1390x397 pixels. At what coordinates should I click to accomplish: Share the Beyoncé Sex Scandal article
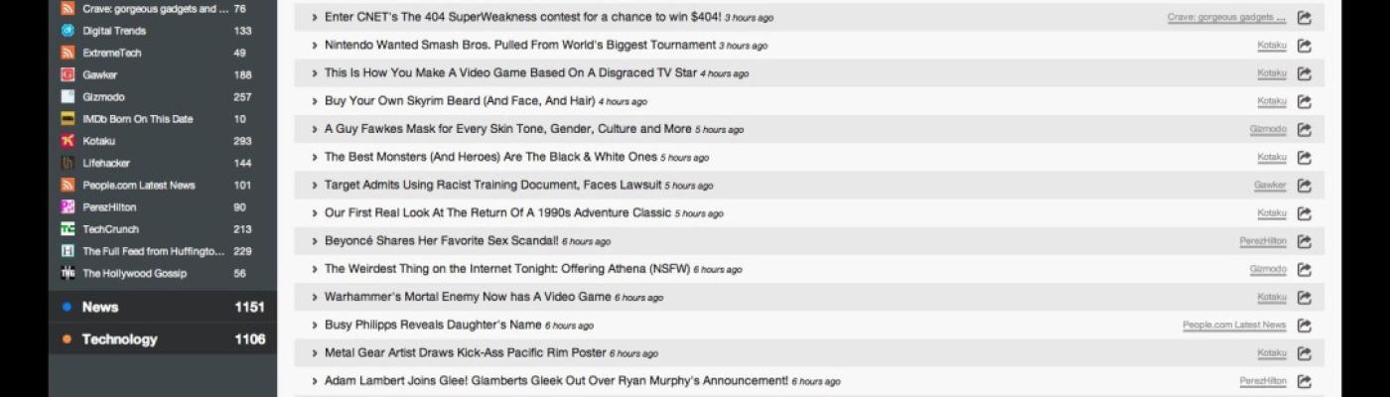click(1305, 241)
